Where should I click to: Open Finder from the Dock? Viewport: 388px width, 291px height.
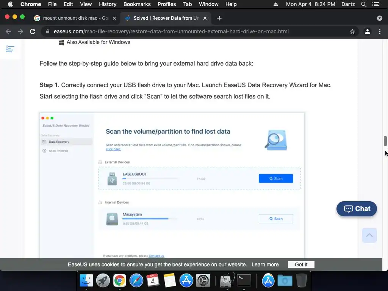(x=86, y=280)
